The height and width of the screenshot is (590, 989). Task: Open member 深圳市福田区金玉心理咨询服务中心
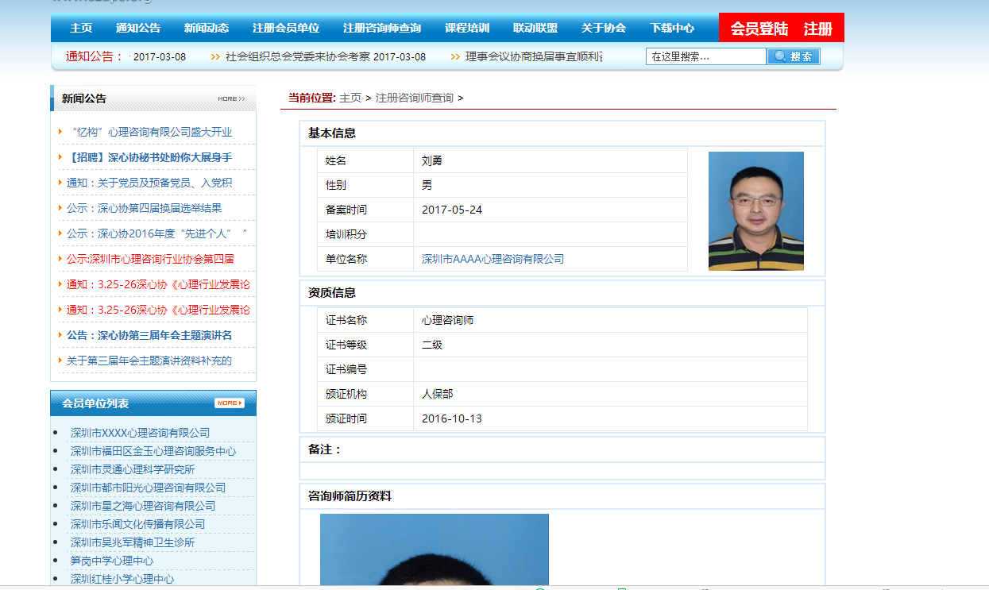point(153,451)
